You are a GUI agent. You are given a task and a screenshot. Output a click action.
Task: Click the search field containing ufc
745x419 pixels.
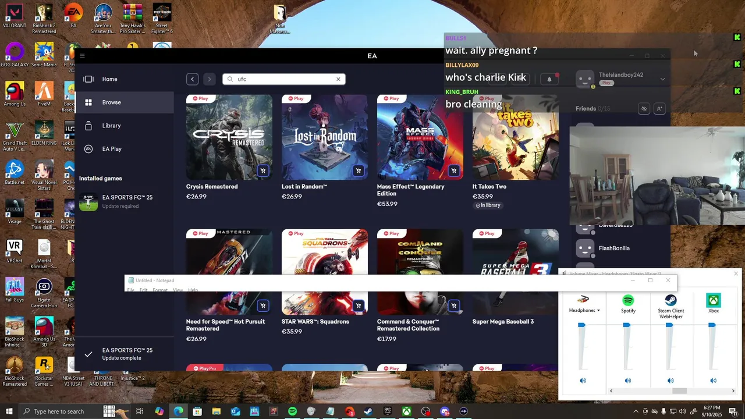point(284,79)
